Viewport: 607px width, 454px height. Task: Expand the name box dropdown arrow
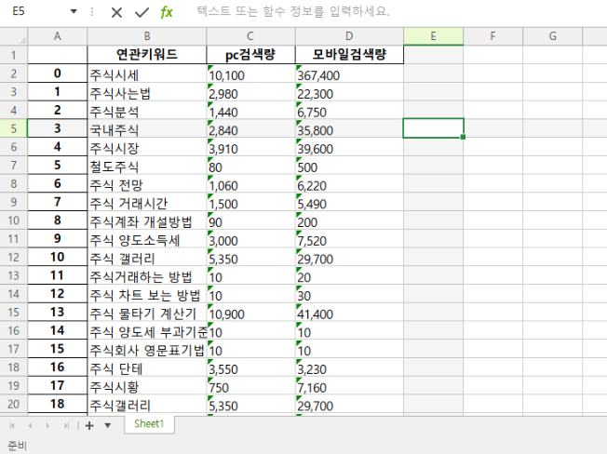tap(74, 12)
